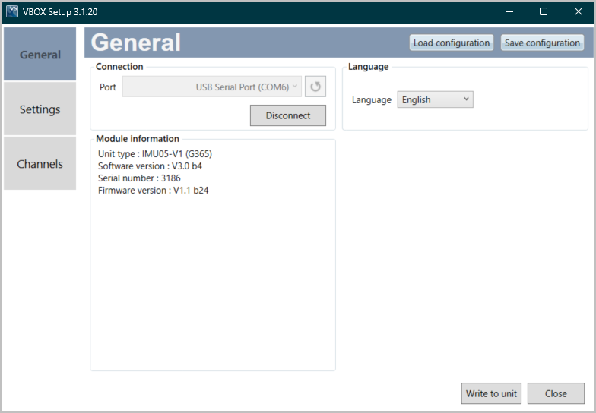Switch to the Channels tab
The height and width of the screenshot is (413, 596).
pos(40,164)
